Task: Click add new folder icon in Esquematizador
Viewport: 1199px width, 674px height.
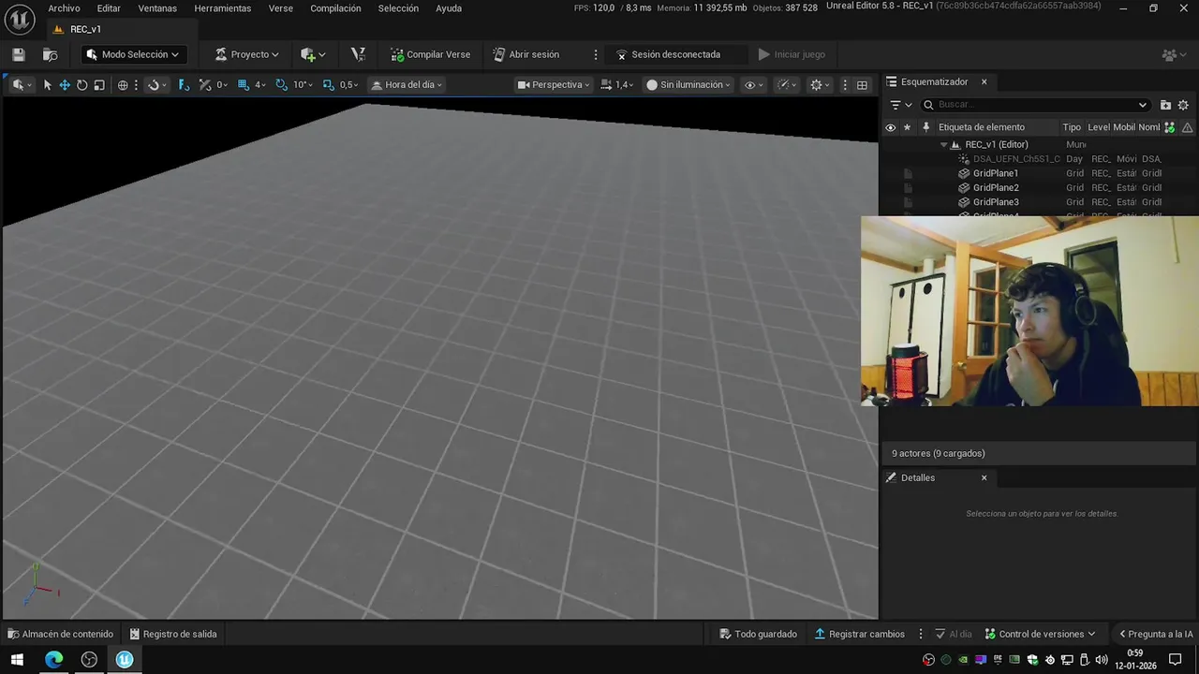Action: click(1165, 105)
